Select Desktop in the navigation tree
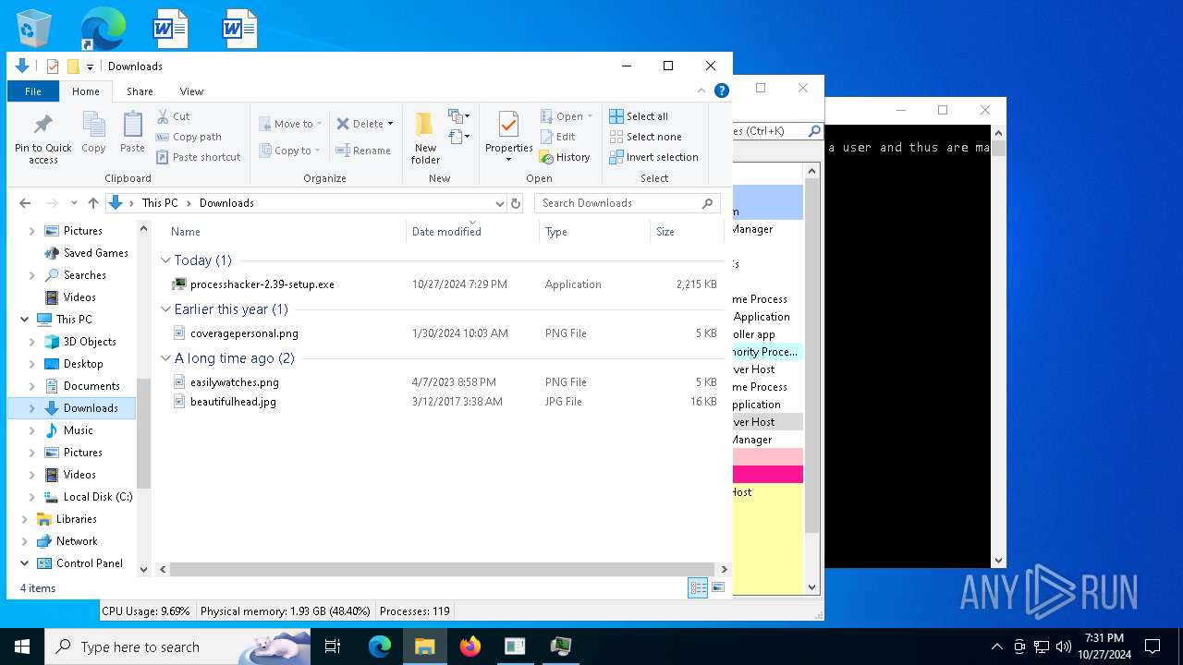Image resolution: width=1183 pixels, height=665 pixels. (x=83, y=364)
